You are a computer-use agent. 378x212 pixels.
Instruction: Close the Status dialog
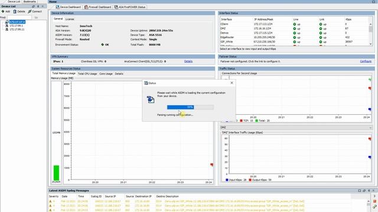tap(232, 82)
